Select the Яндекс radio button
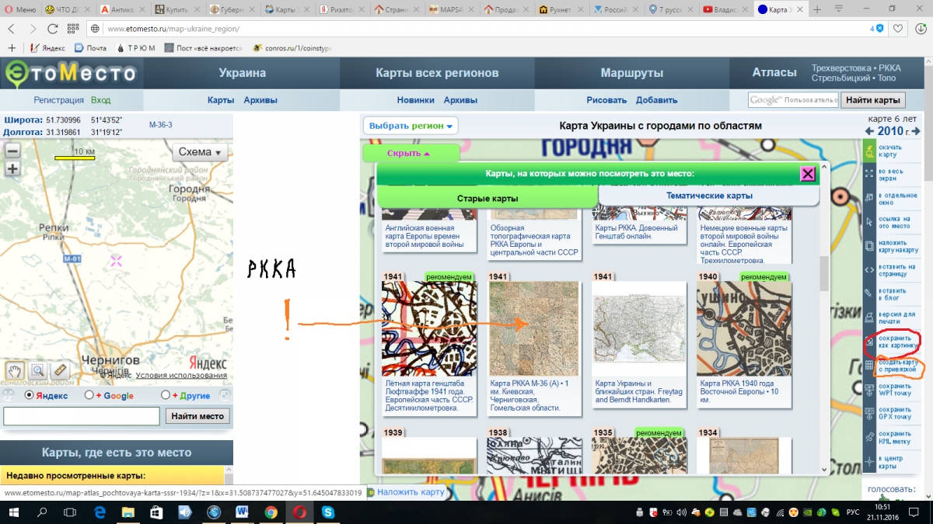 [x=29, y=395]
